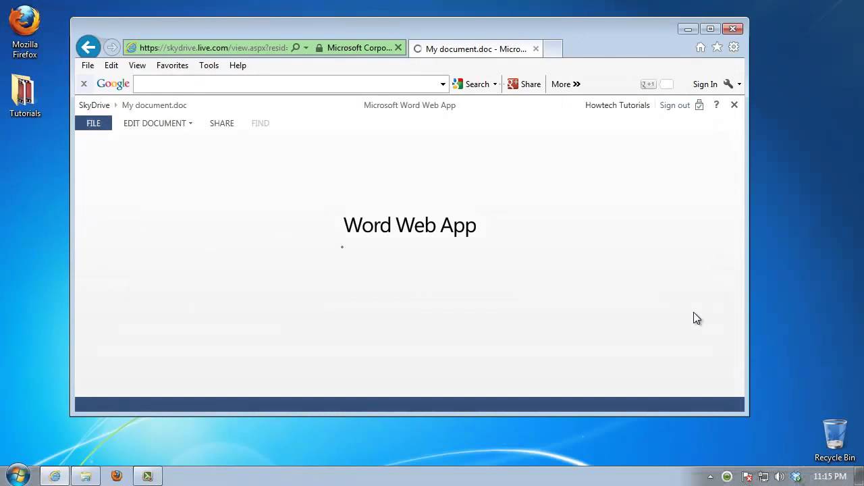
Task: Open the Windows Start menu
Action: tap(18, 475)
